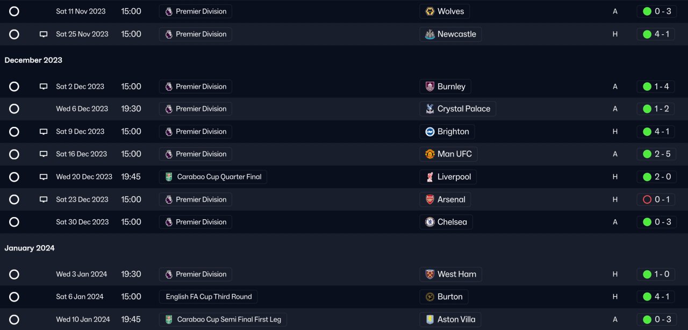
Task: Open the Crystal Palace team link
Action: point(463,109)
